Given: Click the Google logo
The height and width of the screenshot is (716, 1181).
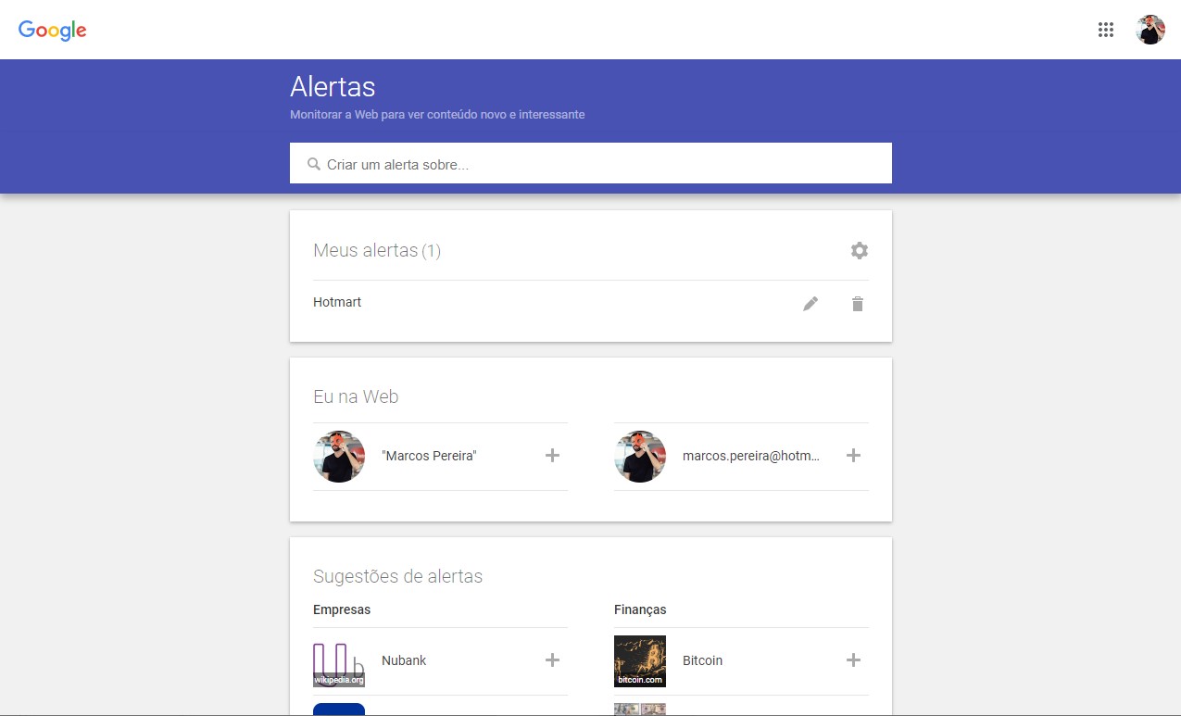Looking at the screenshot, I should coord(53,30).
